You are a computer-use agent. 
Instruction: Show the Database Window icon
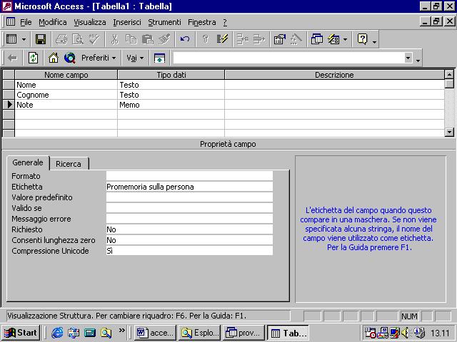click(x=317, y=39)
